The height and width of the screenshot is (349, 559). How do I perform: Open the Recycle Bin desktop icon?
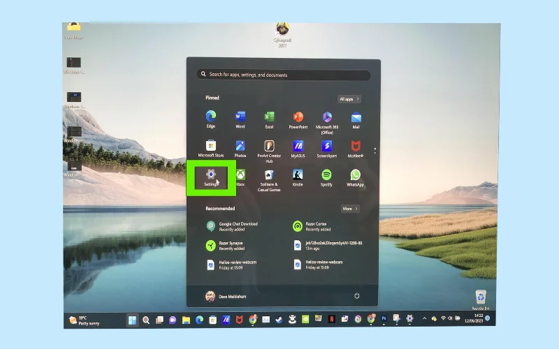481,299
